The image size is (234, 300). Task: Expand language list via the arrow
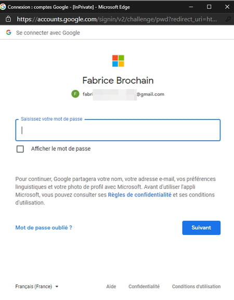57,286
